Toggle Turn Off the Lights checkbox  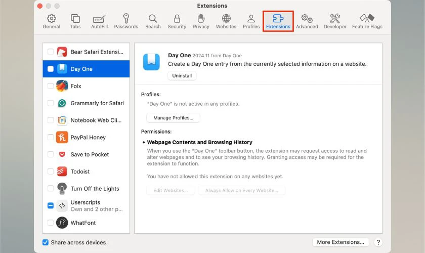tap(51, 188)
